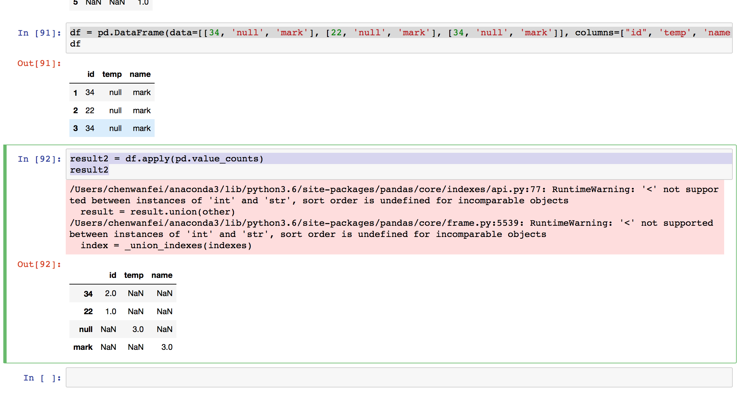
Task: Click id value 34 in row 3 of Out[91]
Action: pyautogui.click(x=90, y=128)
